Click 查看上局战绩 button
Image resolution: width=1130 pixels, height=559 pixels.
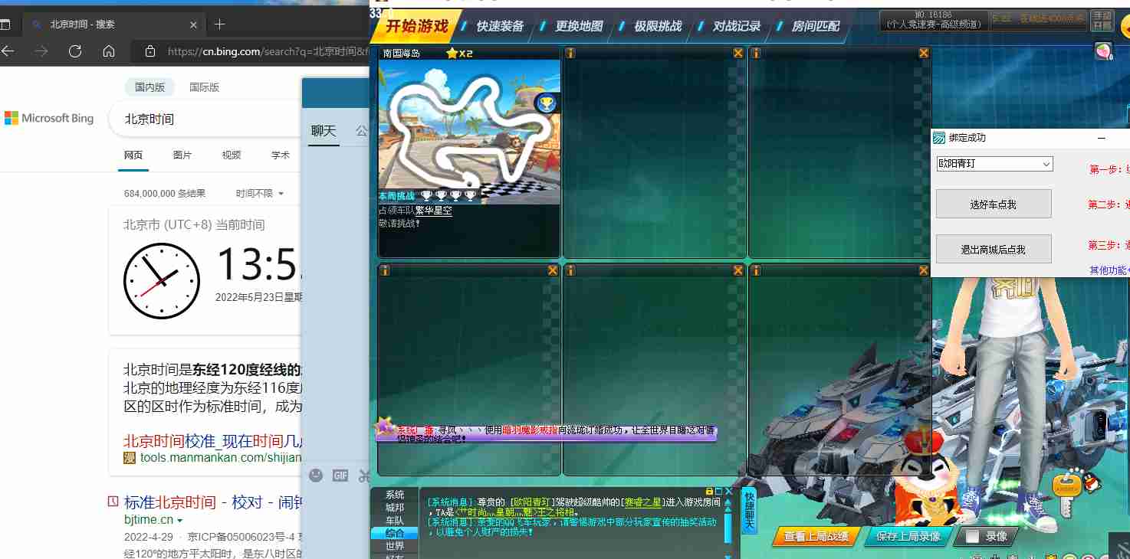pyautogui.click(x=816, y=537)
